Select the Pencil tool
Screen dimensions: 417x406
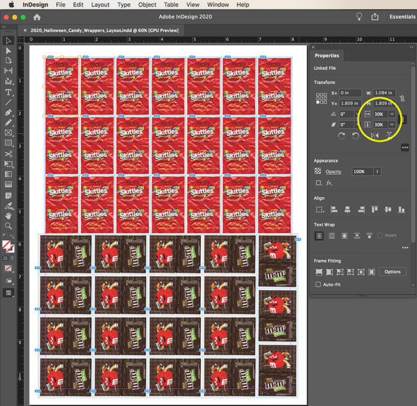(x=8, y=123)
